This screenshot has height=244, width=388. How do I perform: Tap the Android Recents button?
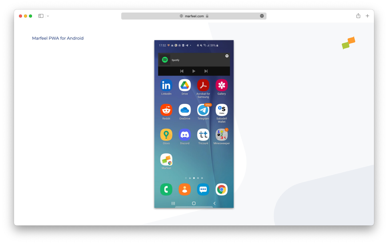point(173,203)
